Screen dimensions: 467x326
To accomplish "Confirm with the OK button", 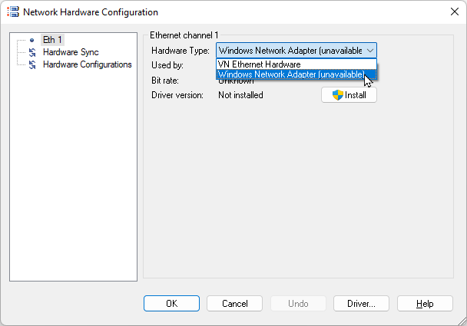I will click(x=171, y=304).
